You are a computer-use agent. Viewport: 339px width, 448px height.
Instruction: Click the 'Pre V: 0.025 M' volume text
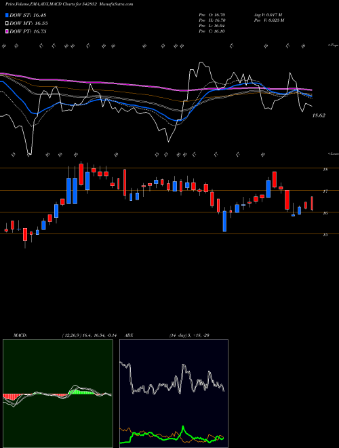268,20
